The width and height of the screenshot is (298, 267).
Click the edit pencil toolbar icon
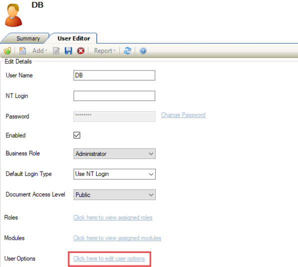56,50
